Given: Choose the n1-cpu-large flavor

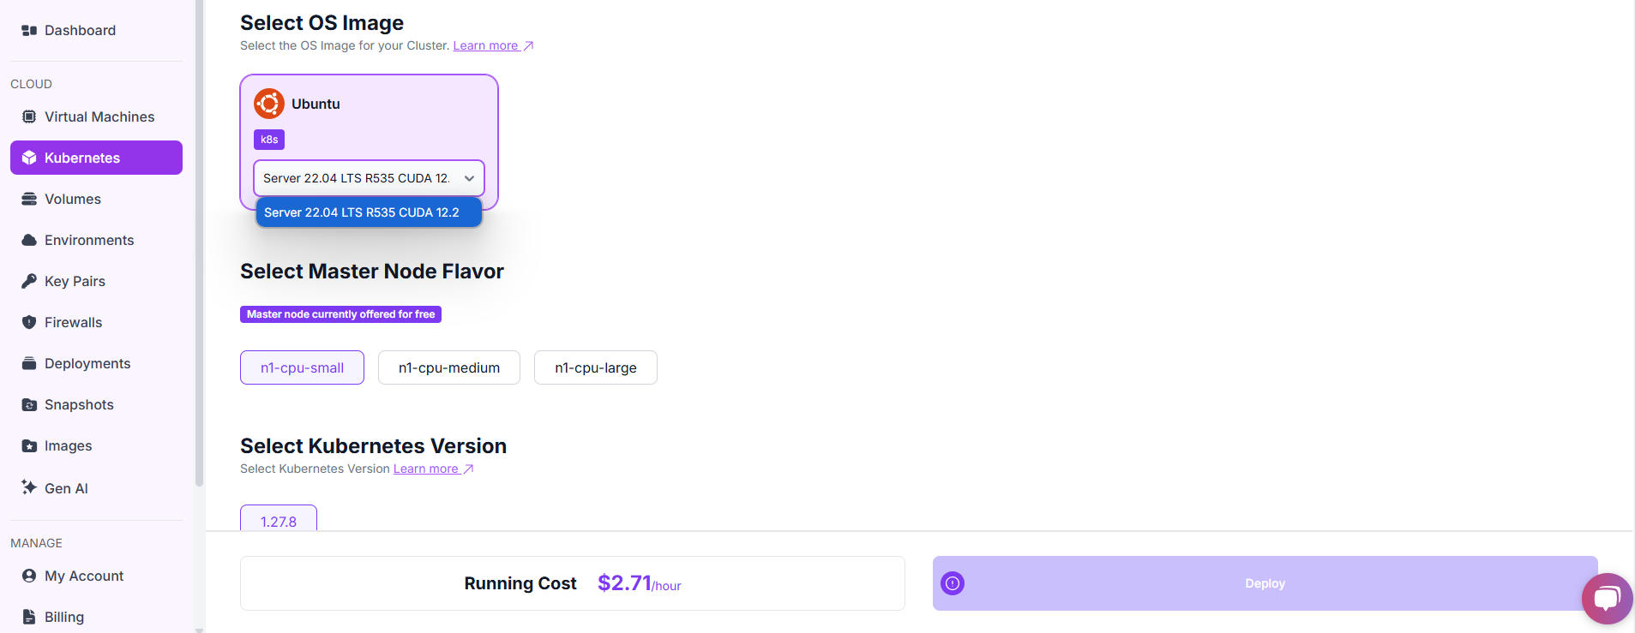Looking at the screenshot, I should [x=595, y=367].
